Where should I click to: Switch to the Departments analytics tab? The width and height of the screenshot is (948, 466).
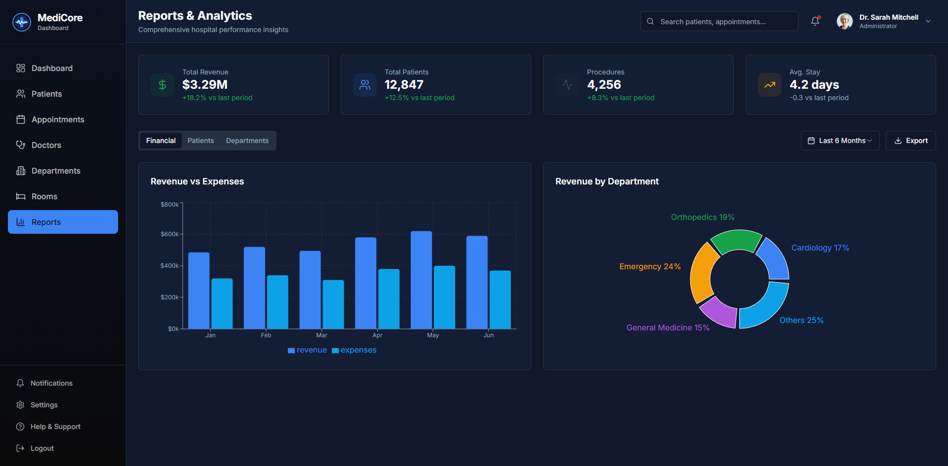pos(247,141)
